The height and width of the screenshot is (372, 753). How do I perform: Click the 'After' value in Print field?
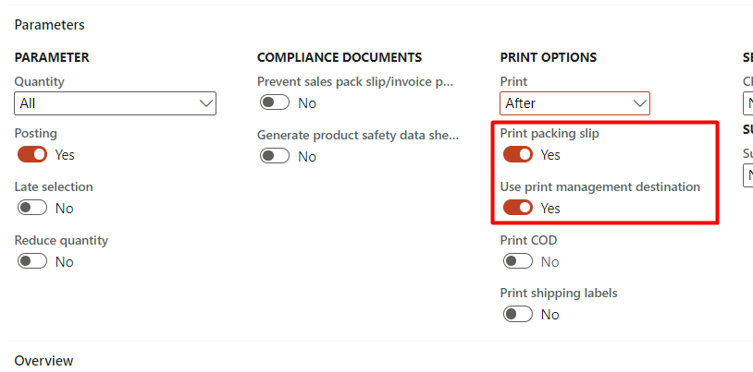[521, 103]
